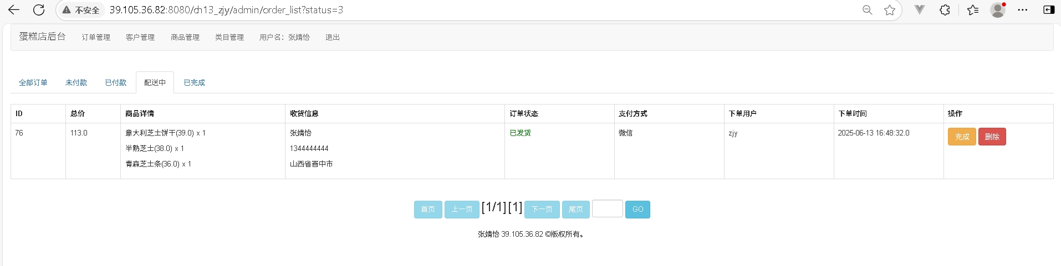Open the browser extensions puzzle icon
This screenshot has height=266, width=1061.
pyautogui.click(x=945, y=10)
